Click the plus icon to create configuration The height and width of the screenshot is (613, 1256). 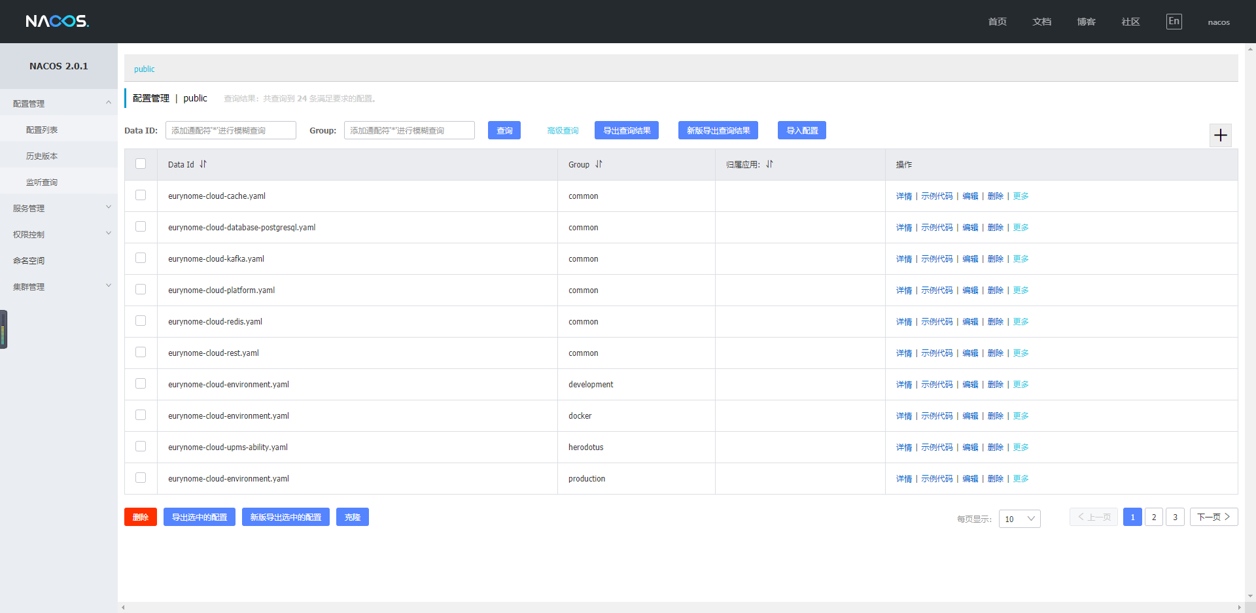(1221, 135)
